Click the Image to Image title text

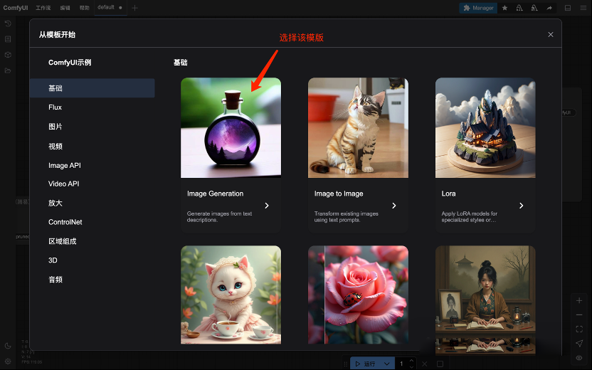tap(339, 194)
